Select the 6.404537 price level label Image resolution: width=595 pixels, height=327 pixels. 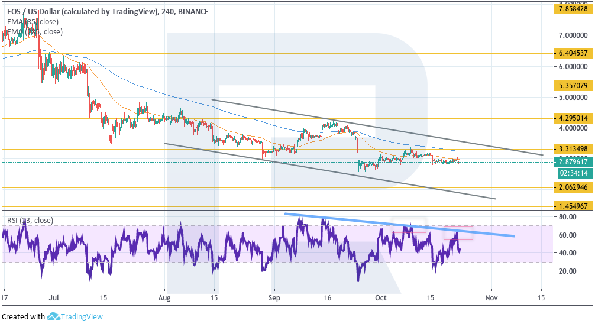pyautogui.click(x=573, y=53)
